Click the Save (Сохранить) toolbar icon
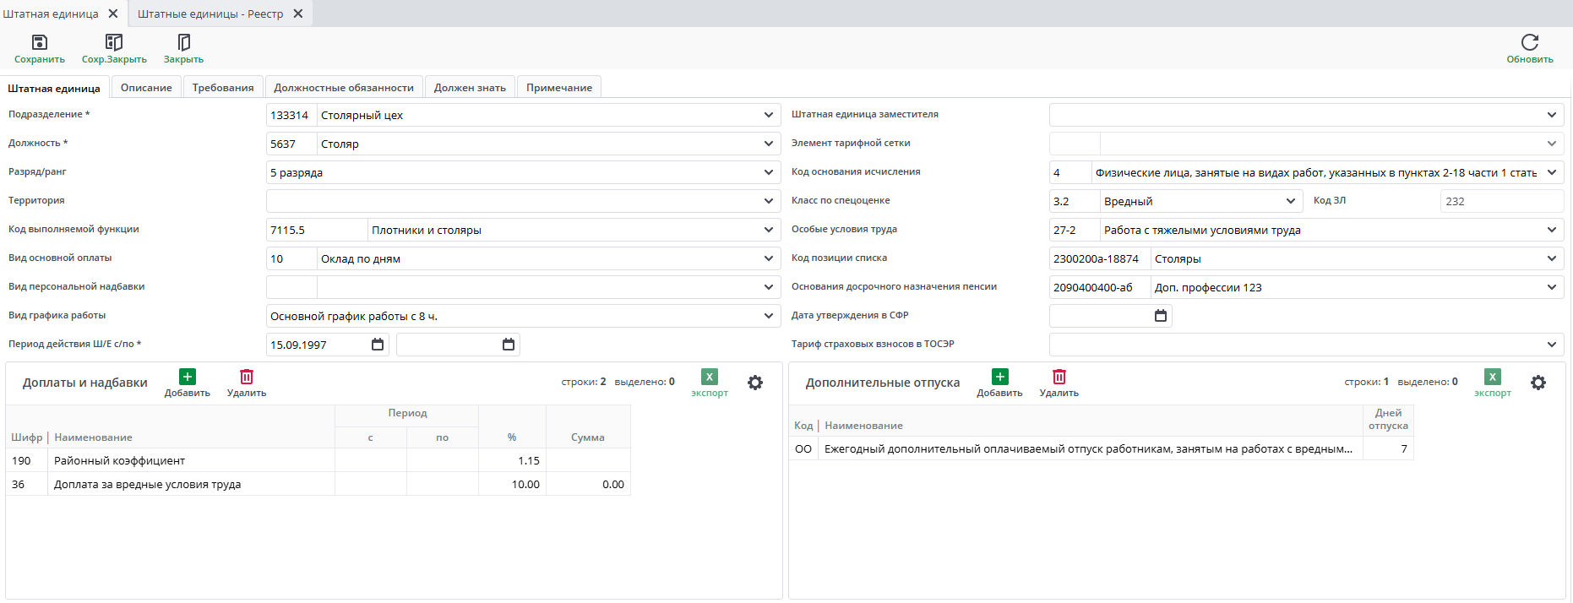This screenshot has width=1573, height=603. (x=39, y=43)
